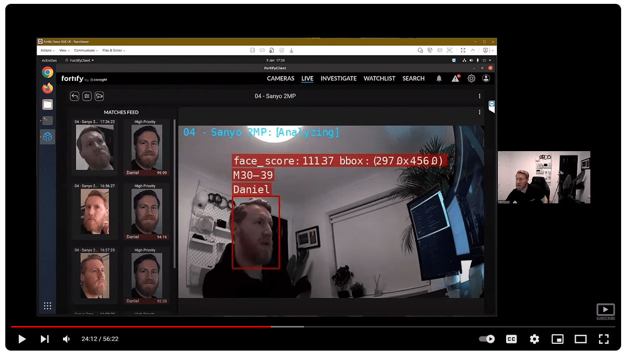624x353 pixels.
Task: Toggle closed captions CC button
Action: click(511, 339)
